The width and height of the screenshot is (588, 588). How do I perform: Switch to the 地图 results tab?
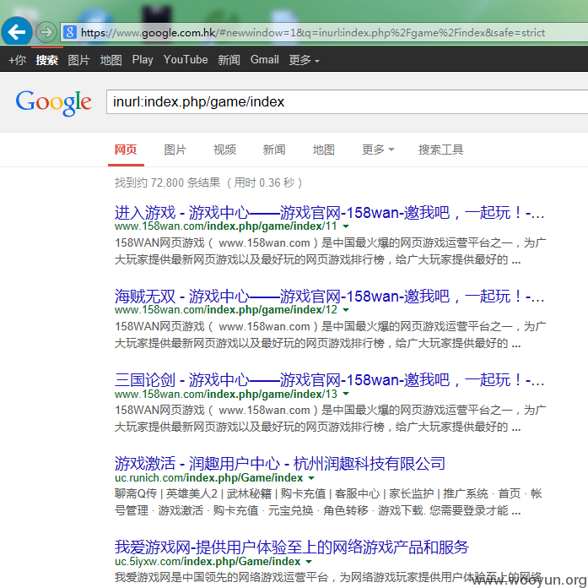(x=324, y=150)
